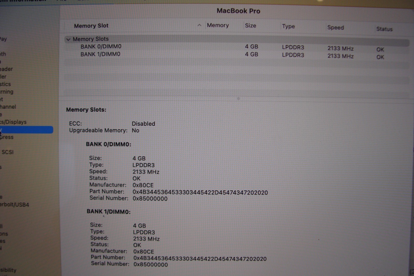The image size is (414, 276).
Task: Click the "BANK 1/DIMM0:" heading in details pane
Action: pos(108,212)
